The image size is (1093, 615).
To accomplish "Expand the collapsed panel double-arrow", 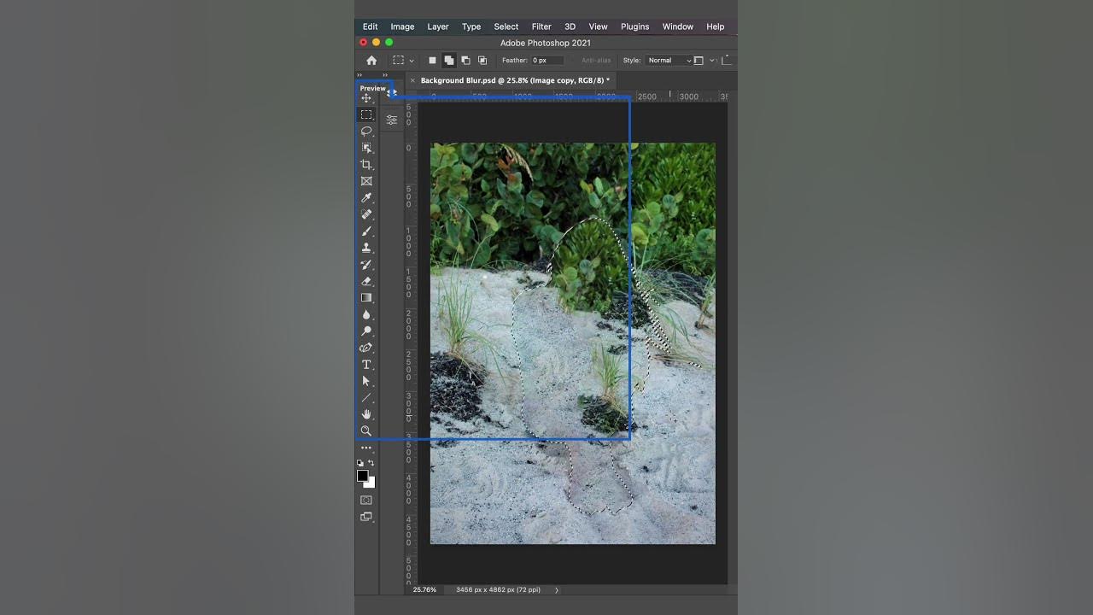I will point(385,75).
